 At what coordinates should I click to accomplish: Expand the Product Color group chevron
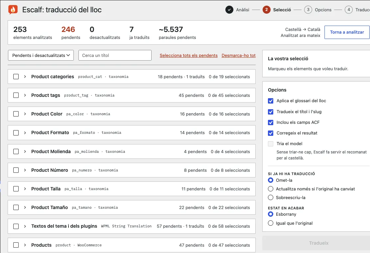pos(25,114)
